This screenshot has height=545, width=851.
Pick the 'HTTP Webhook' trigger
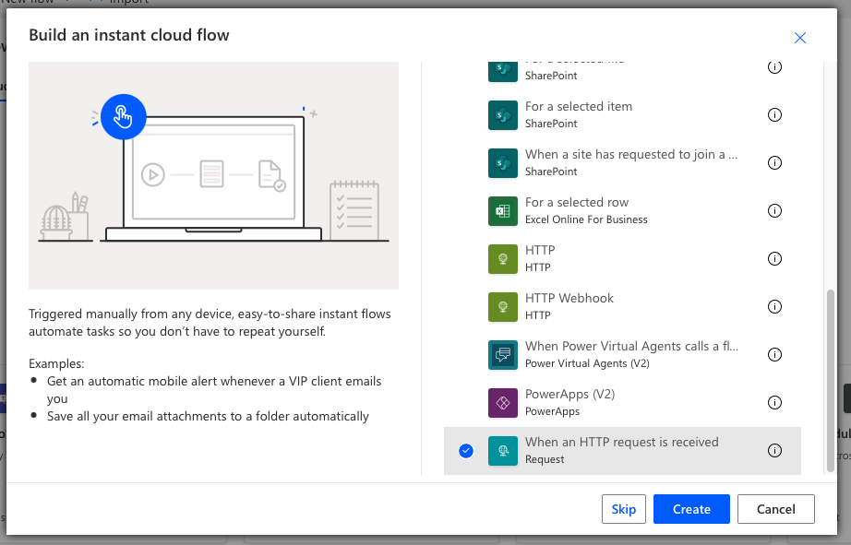(569, 298)
